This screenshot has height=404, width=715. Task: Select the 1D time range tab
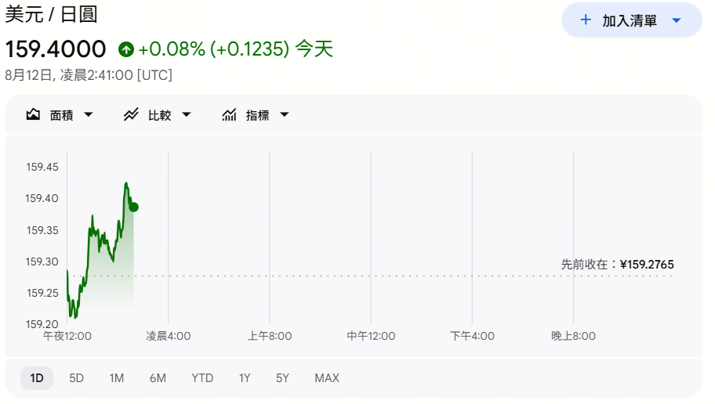[37, 378]
